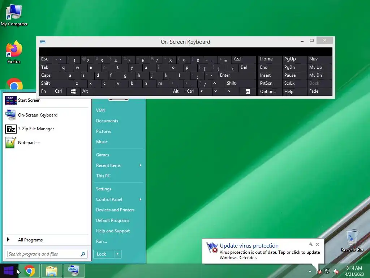Dismiss the virus protection notification
370x278 pixels.
pos(317,244)
